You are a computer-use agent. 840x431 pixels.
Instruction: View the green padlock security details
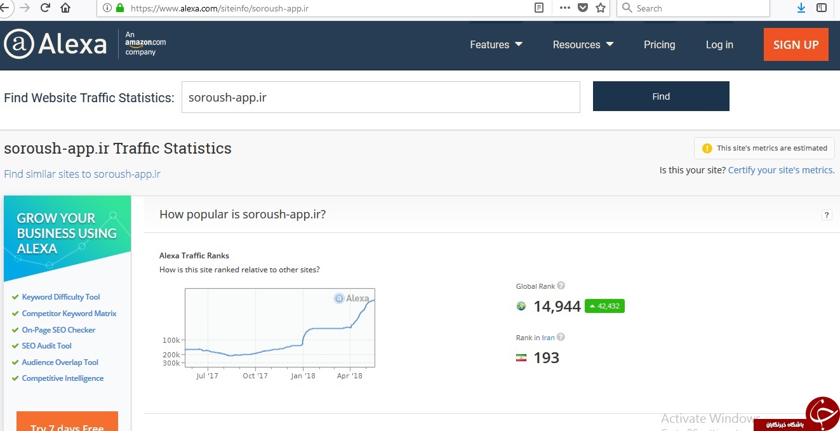click(120, 8)
